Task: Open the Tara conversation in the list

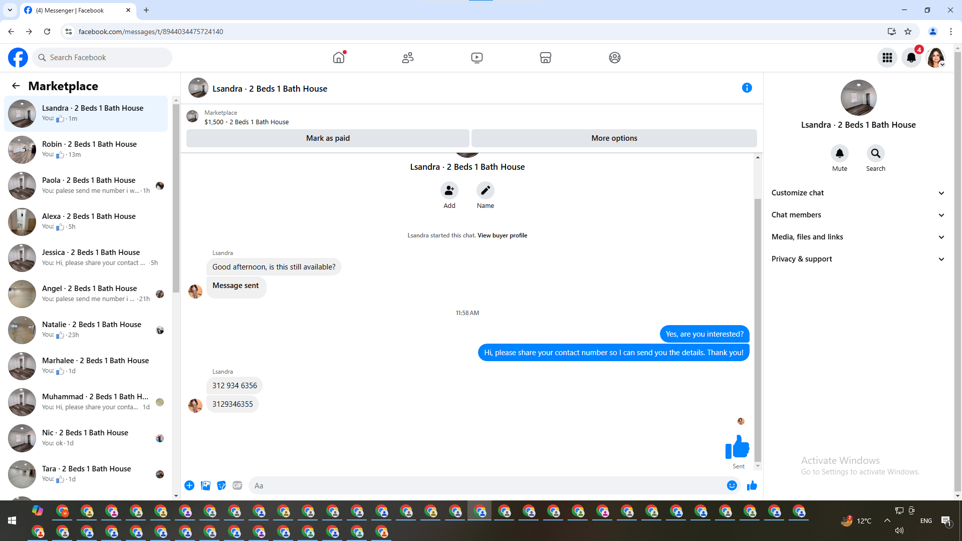Action: point(86,474)
